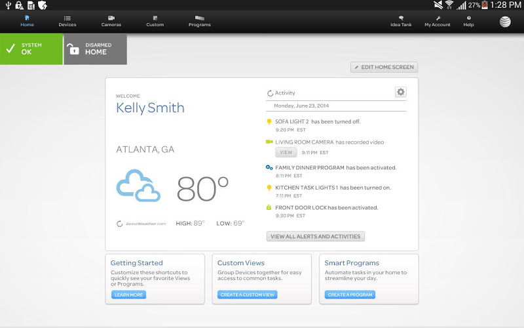Viewport: 524px width, 328px height.
Task: Select the Cameras menu label
Action: (x=111, y=25)
